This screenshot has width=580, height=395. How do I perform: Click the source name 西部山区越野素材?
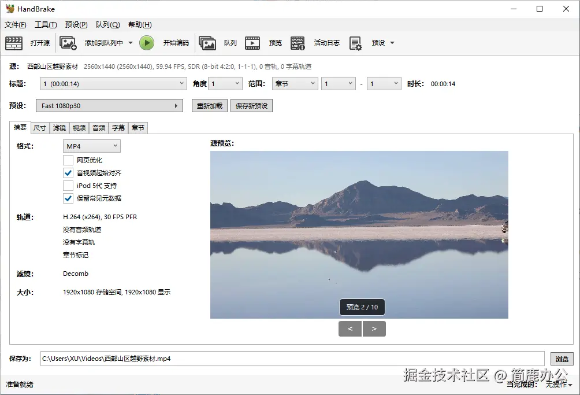(53, 67)
